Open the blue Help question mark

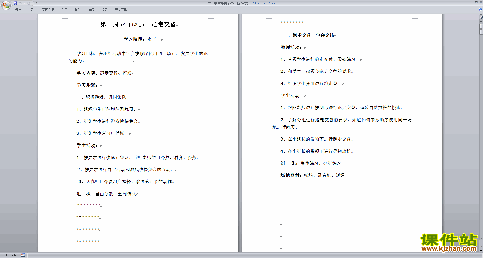pyautogui.click(x=480, y=10)
